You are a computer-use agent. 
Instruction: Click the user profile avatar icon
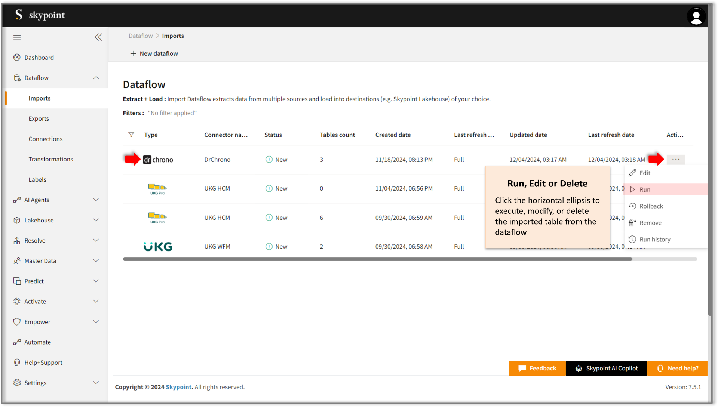point(696,16)
